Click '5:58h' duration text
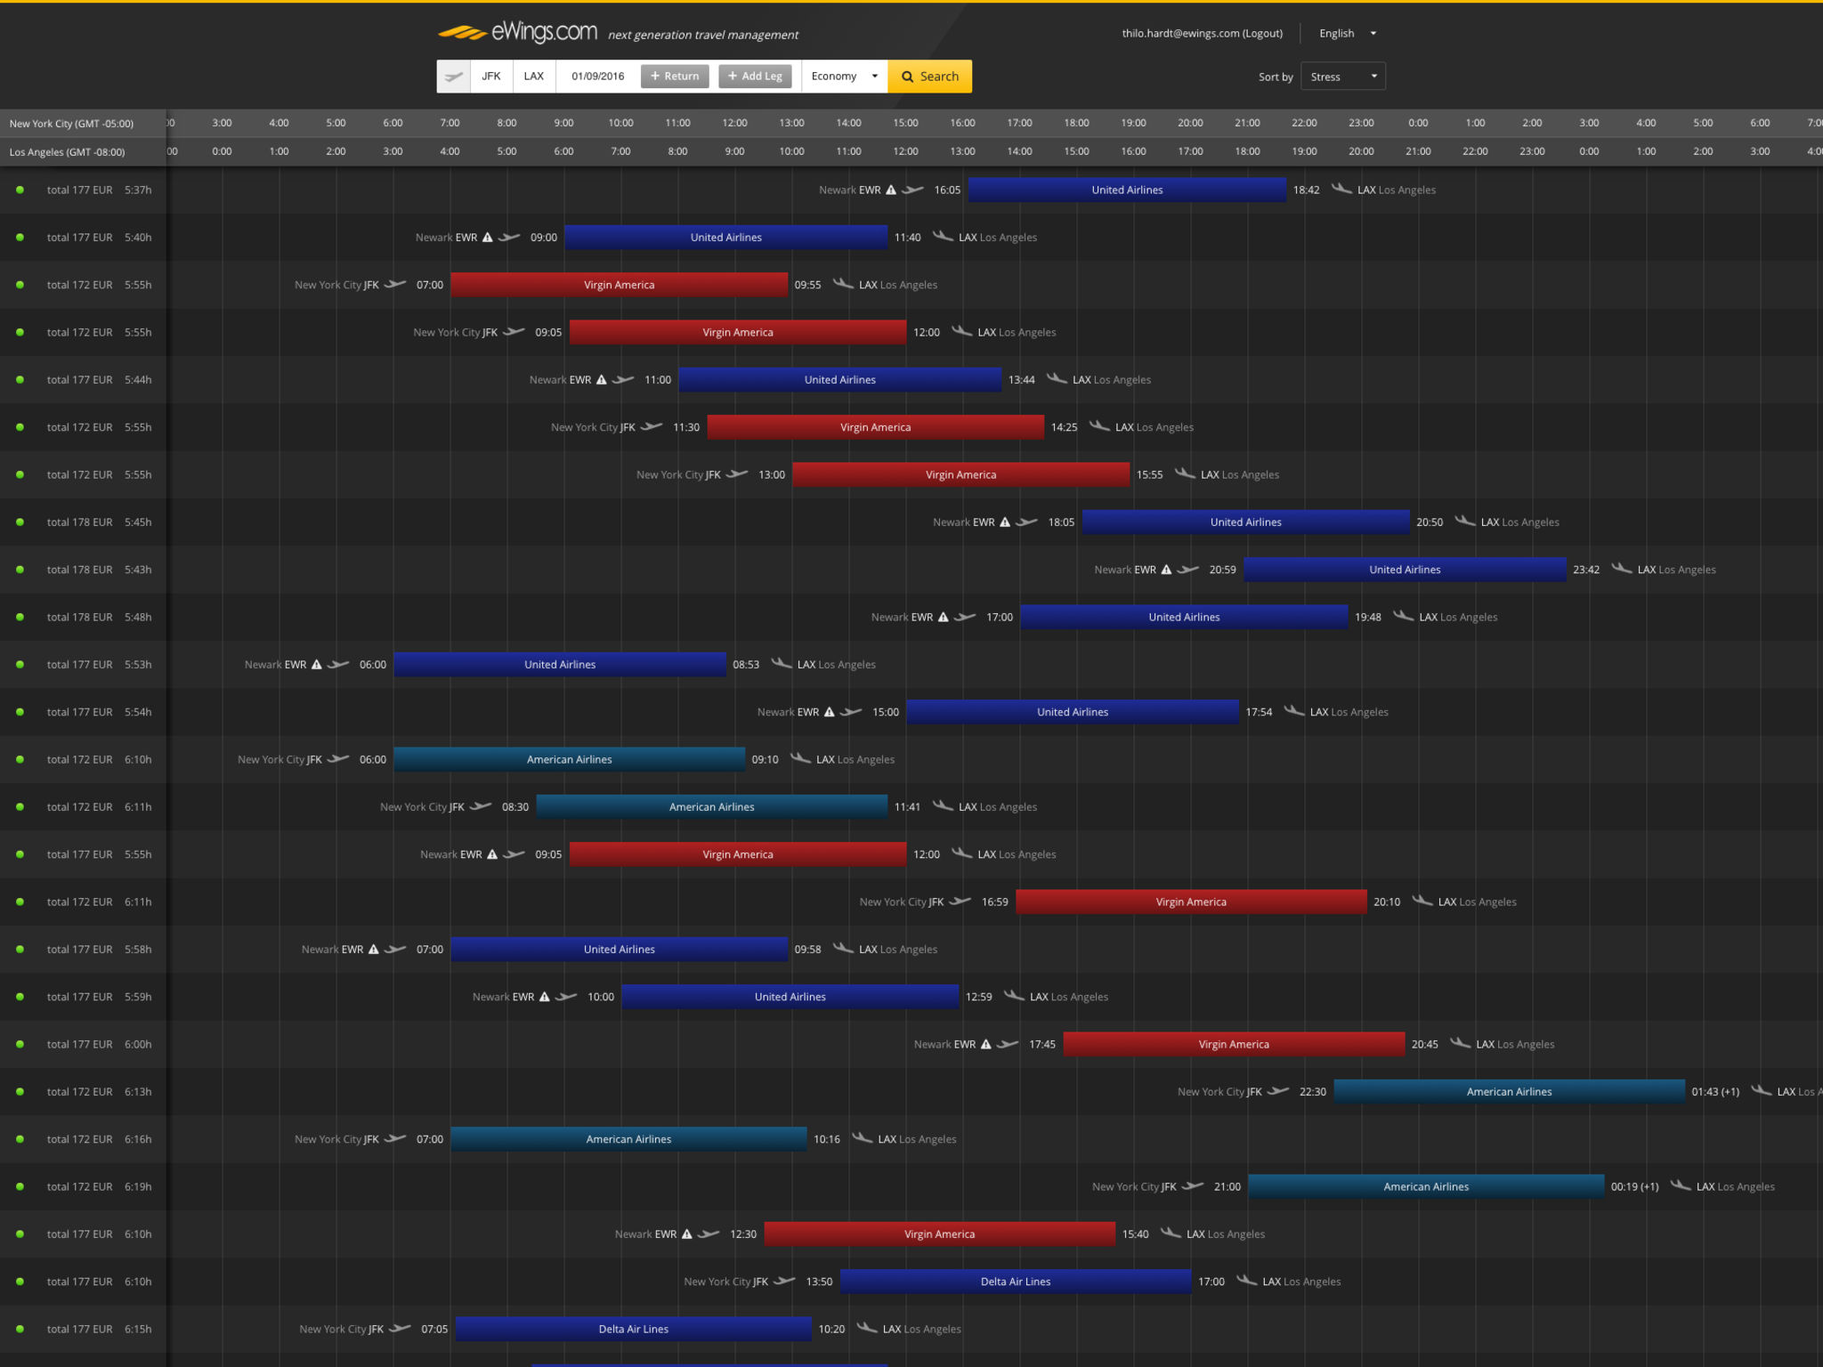Screen dimensions: 1823x1367 pos(138,950)
